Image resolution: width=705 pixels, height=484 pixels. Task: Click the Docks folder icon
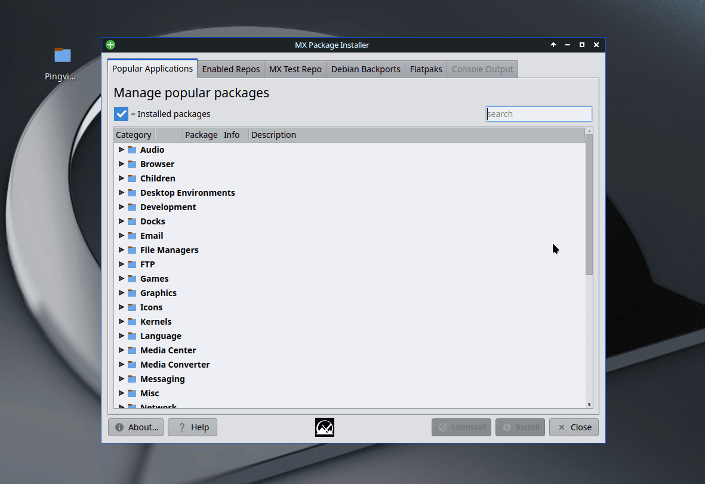[132, 221]
